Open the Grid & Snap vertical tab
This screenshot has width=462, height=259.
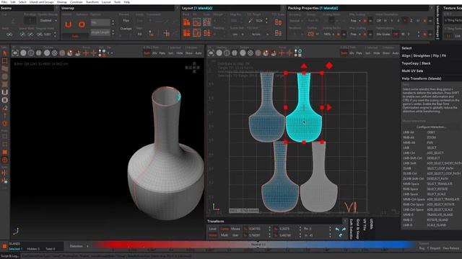click(358, 229)
